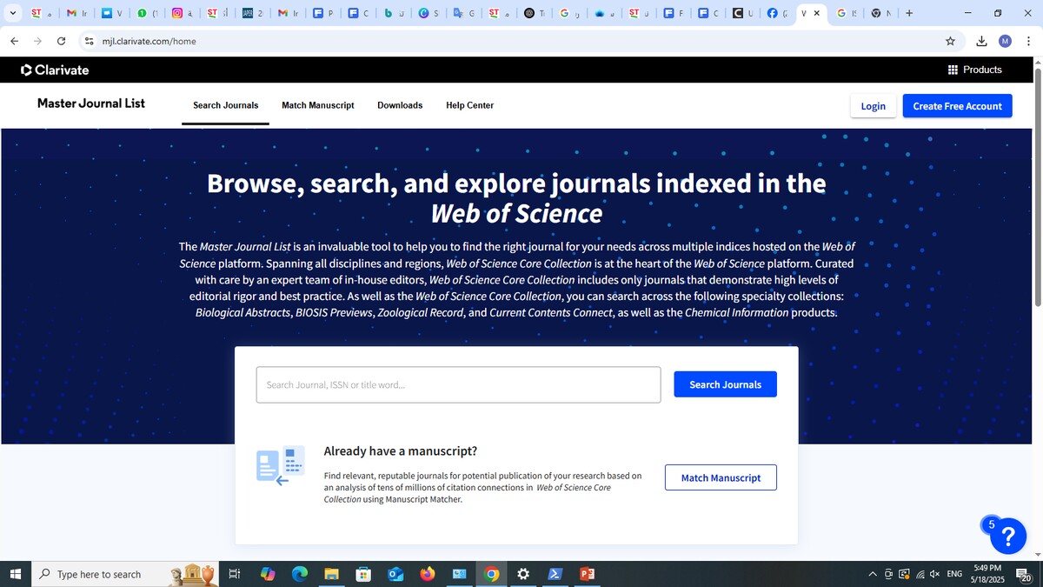Open the Products grid menu
The height and width of the screenshot is (587, 1043).
974,70
